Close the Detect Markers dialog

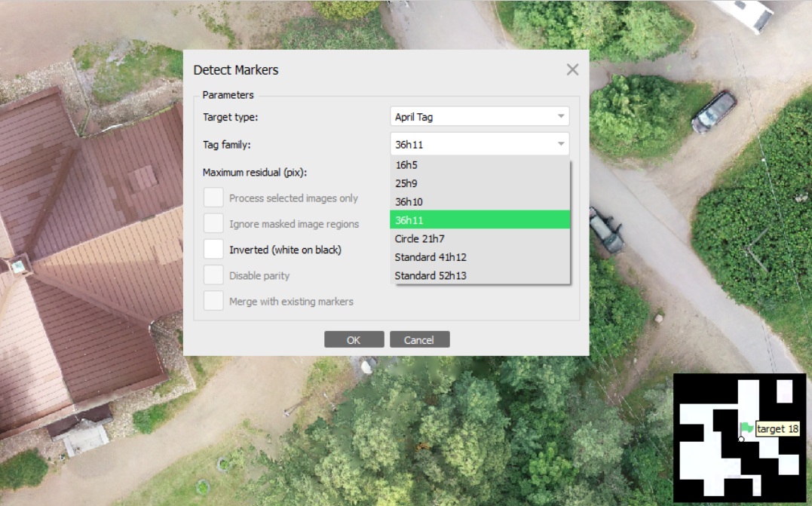pyautogui.click(x=572, y=69)
